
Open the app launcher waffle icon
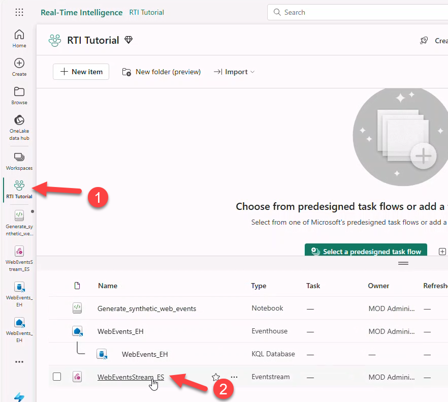(x=19, y=12)
